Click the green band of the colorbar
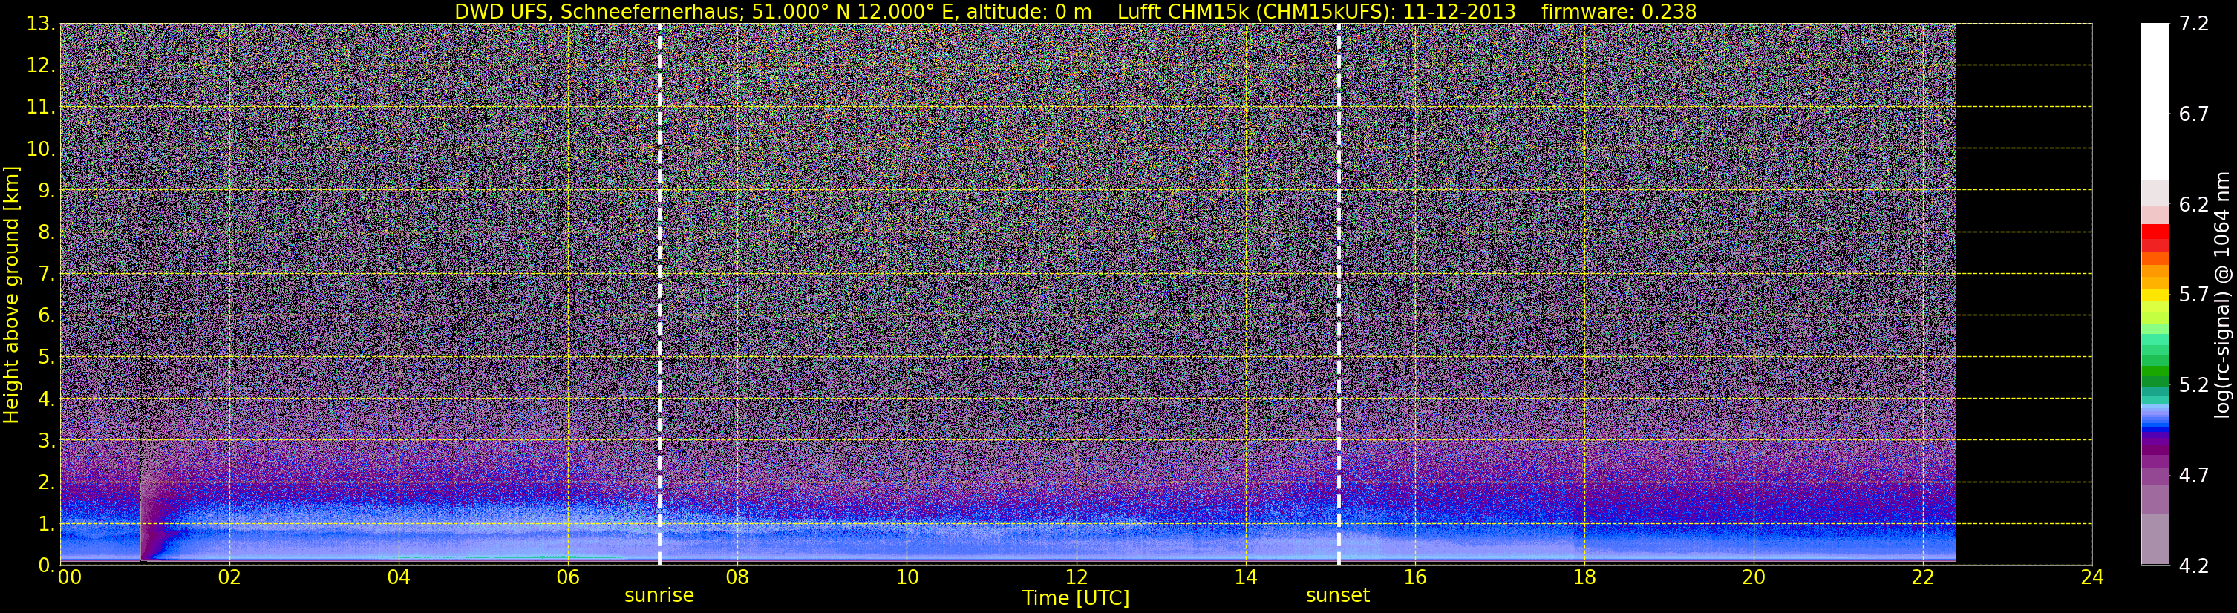The image size is (2237, 613). pos(2155,376)
